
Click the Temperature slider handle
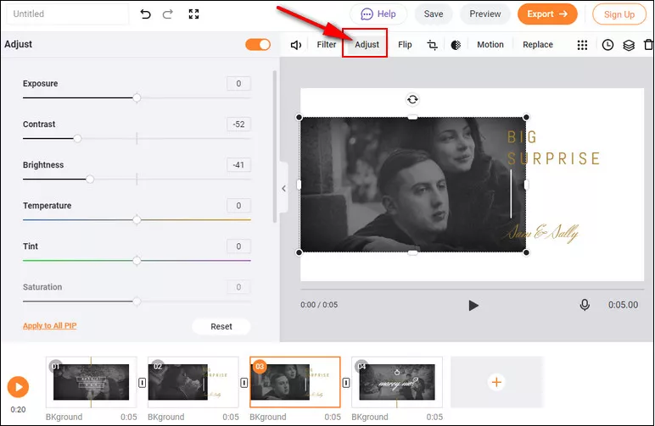[x=137, y=219]
